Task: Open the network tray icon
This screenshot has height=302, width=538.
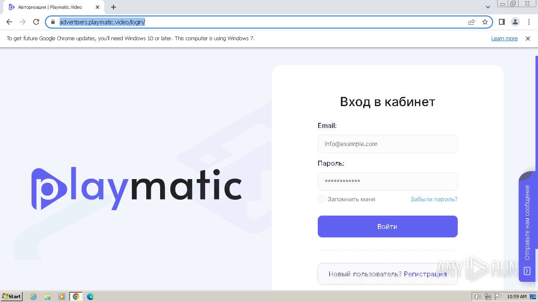Action: pos(488,297)
